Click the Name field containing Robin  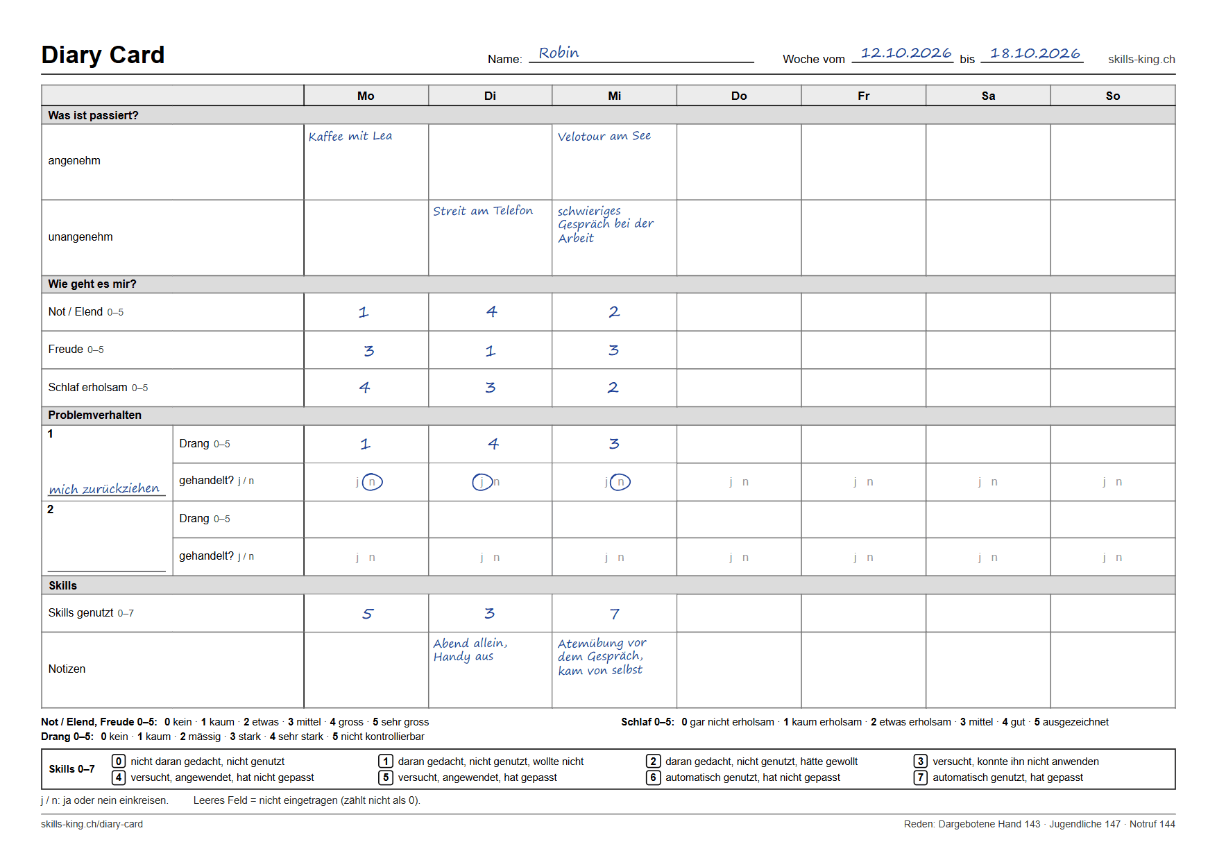click(x=641, y=53)
